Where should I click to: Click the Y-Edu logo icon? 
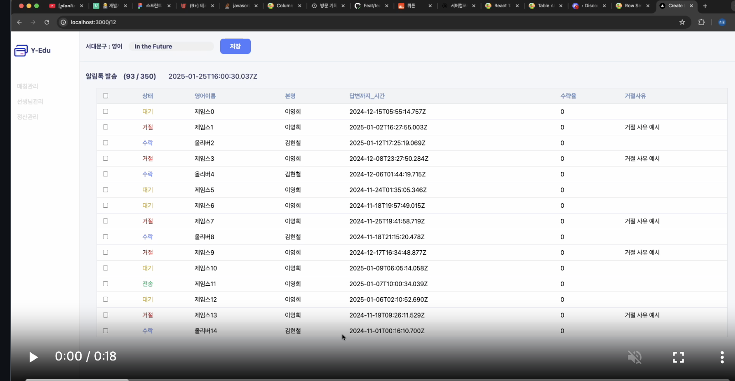pos(21,51)
